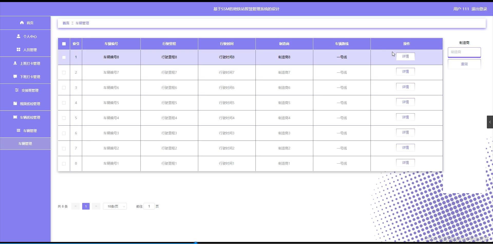Click the 用户 111 label
This screenshot has width=493, height=244.
click(461, 9)
